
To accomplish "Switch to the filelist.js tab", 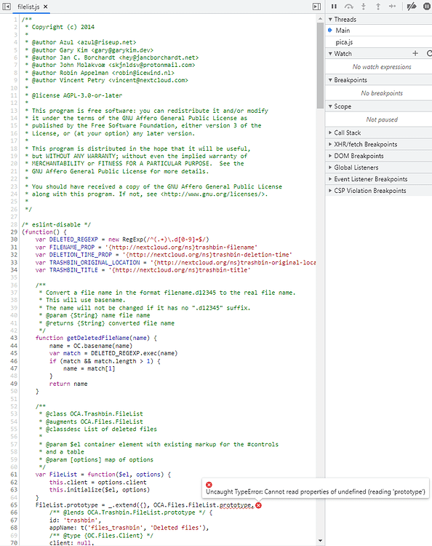I will click(x=28, y=7).
